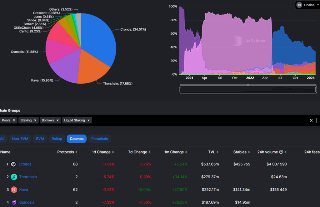This screenshot has height=207, width=320.
Task: Click the 24h volume help question icon
Action: coord(281,152)
